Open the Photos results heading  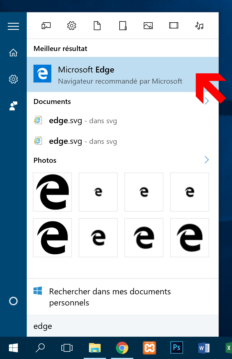(x=45, y=161)
